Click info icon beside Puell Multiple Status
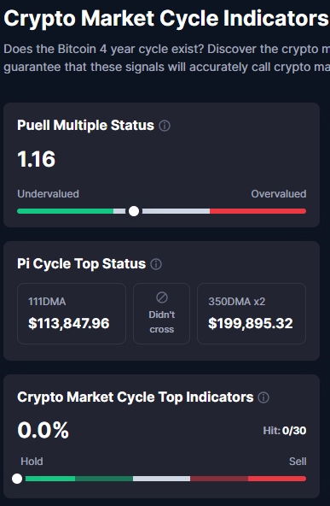 coord(165,126)
